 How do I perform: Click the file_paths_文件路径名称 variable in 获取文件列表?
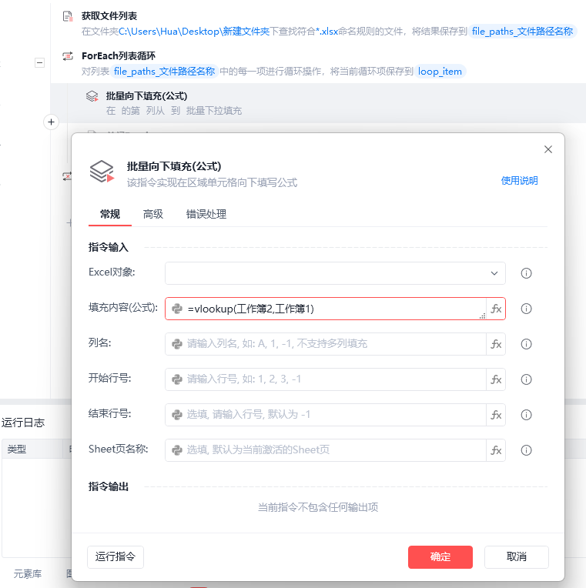click(522, 31)
